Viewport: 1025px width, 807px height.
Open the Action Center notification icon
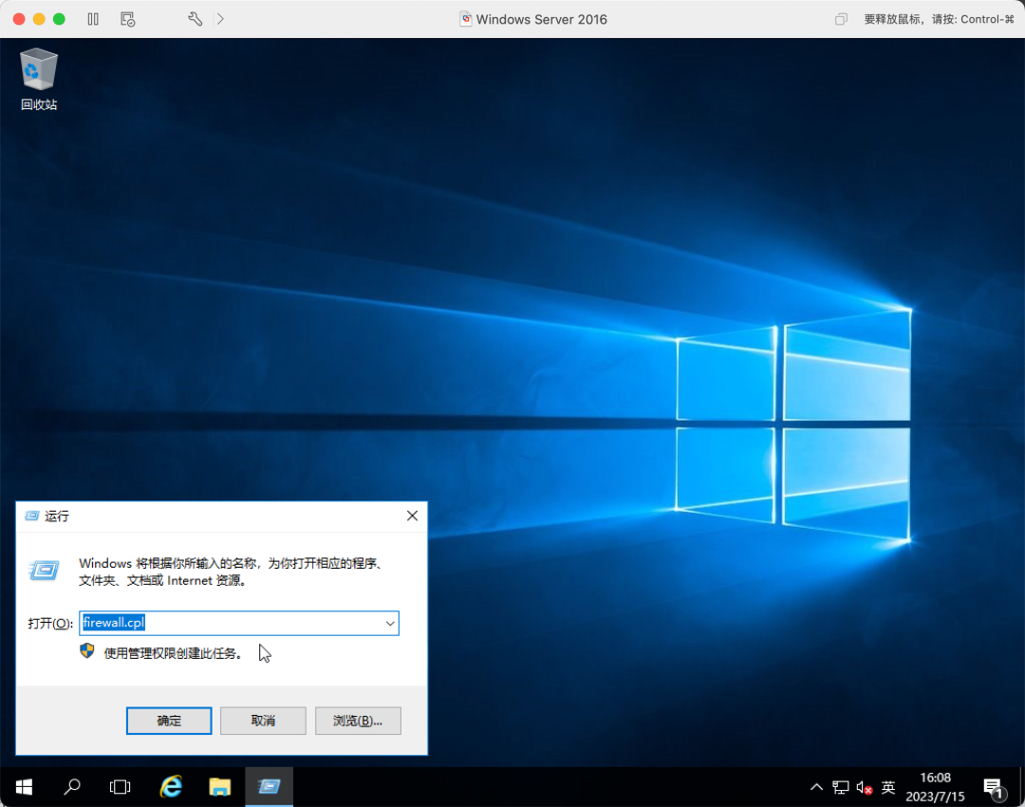993,787
